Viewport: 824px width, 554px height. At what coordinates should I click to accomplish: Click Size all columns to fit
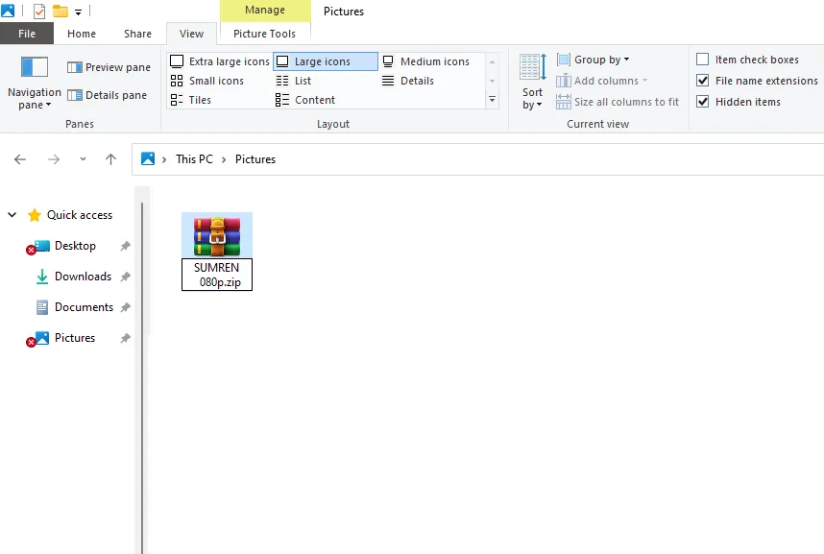click(618, 102)
